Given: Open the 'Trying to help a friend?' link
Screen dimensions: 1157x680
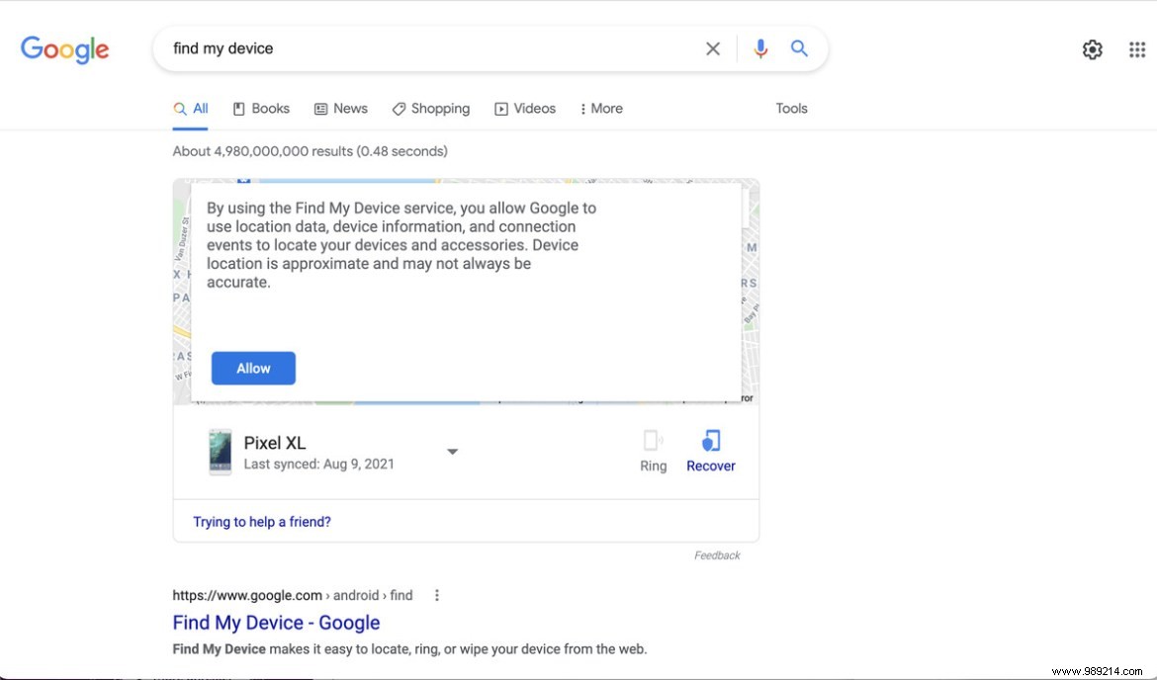Looking at the screenshot, I should [261, 521].
